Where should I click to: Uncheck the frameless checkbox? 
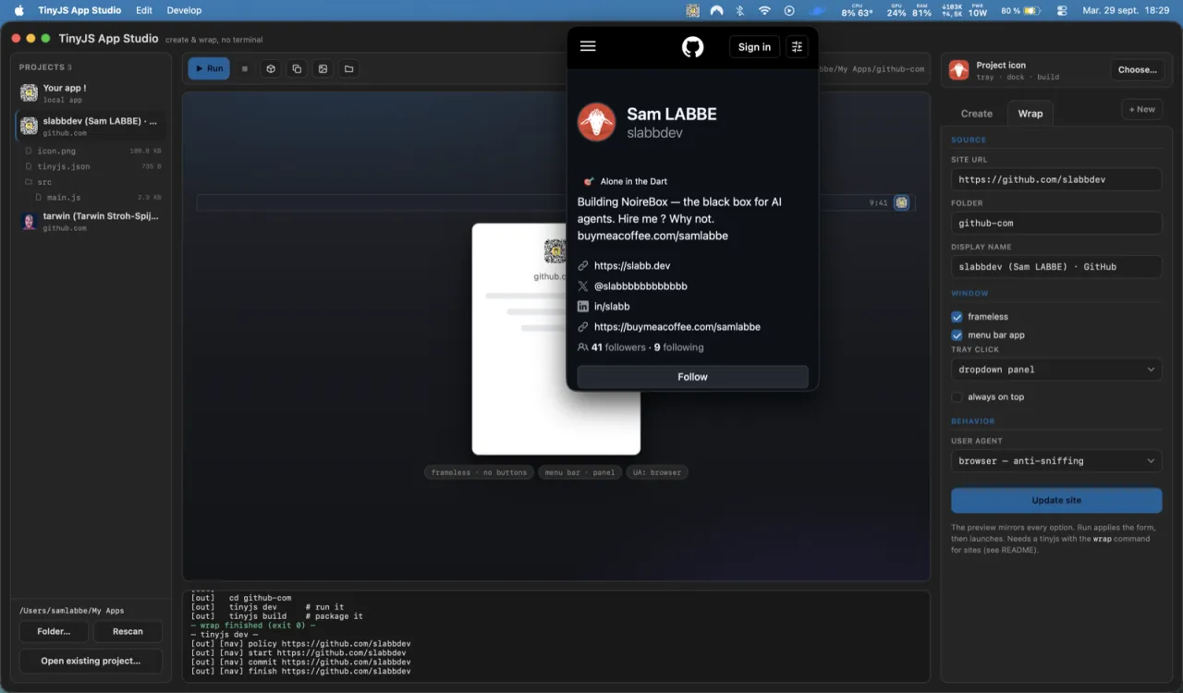pos(957,317)
